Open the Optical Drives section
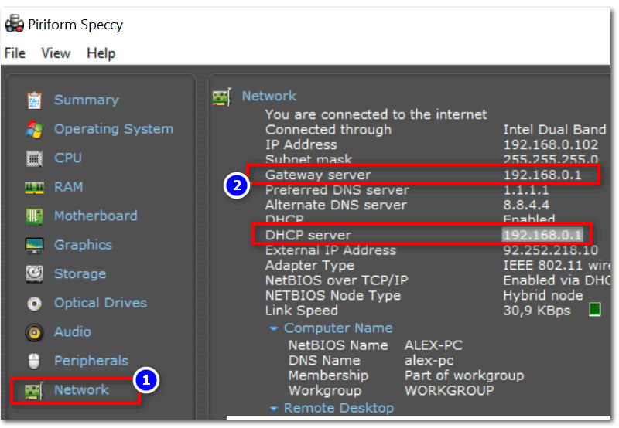Viewport: 619px width, 428px height. [x=101, y=303]
